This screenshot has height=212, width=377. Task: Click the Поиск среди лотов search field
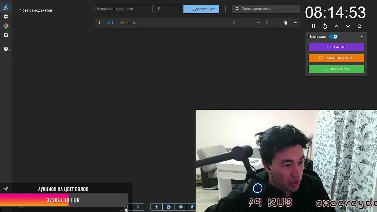pos(266,9)
